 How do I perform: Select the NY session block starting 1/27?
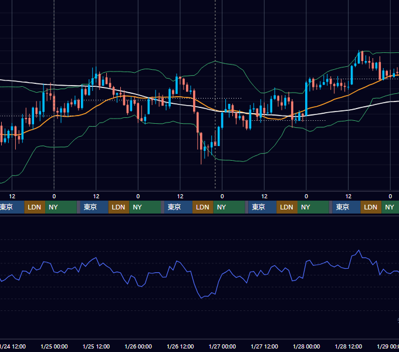[313, 207]
